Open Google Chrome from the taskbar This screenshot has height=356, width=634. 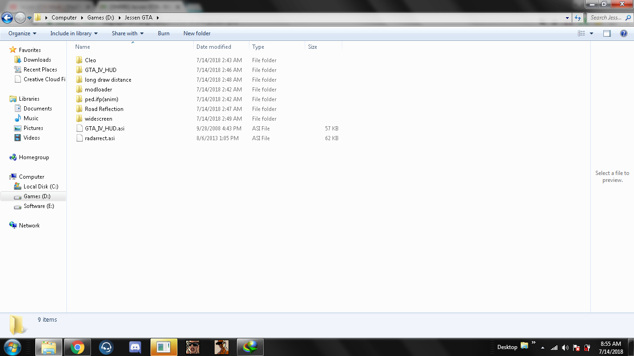pos(77,347)
